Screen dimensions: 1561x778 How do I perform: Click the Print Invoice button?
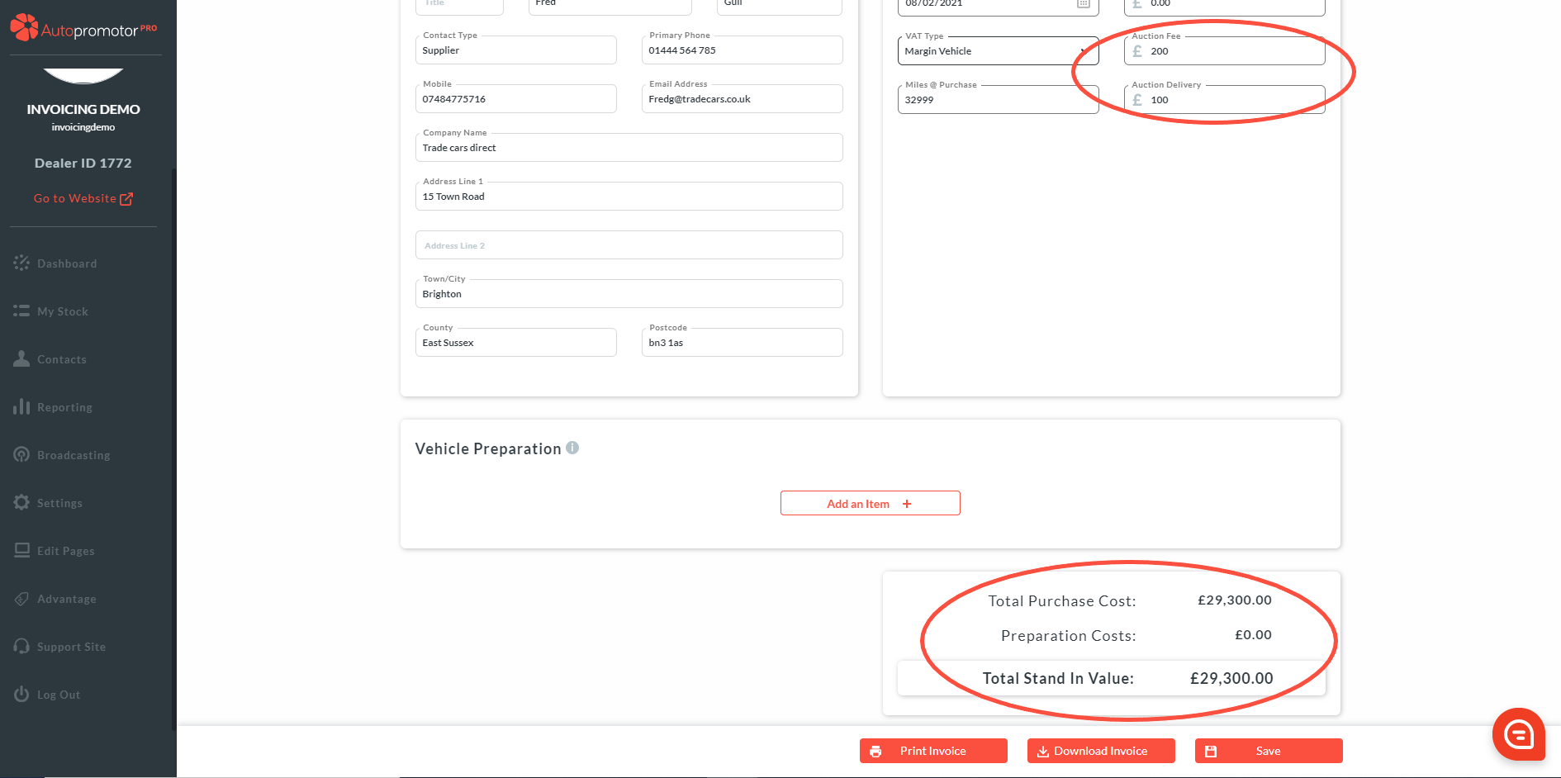(x=933, y=751)
